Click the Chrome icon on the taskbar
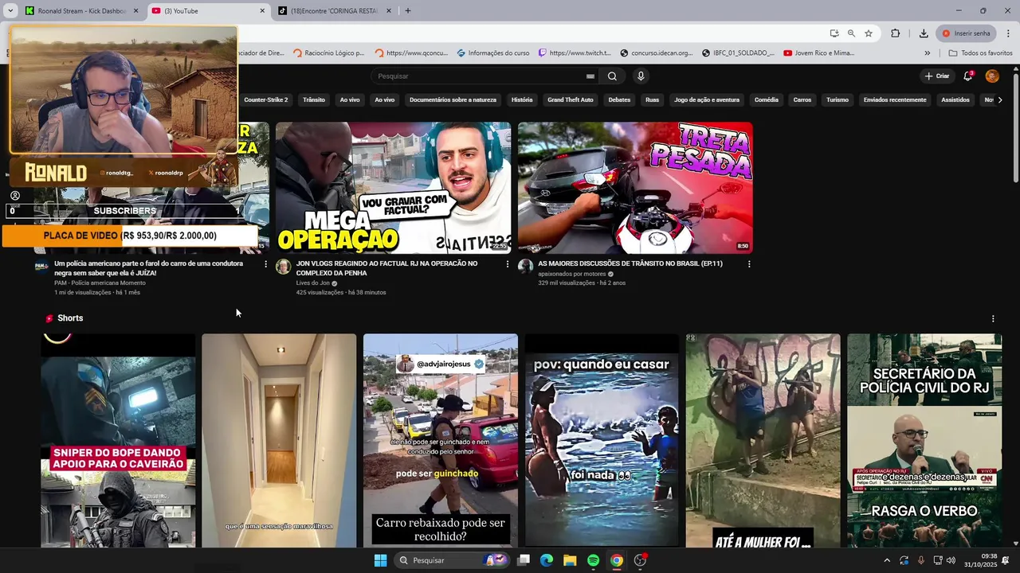Image resolution: width=1020 pixels, height=573 pixels. coord(617,560)
